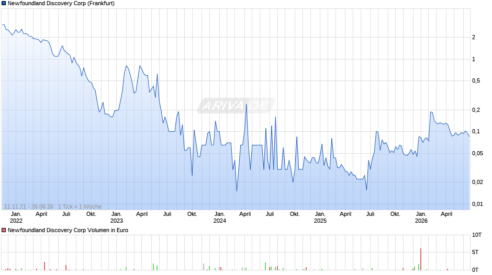Click the 'Jan.' label above 2022
This screenshot has height=275, width=492.
pos(16,214)
